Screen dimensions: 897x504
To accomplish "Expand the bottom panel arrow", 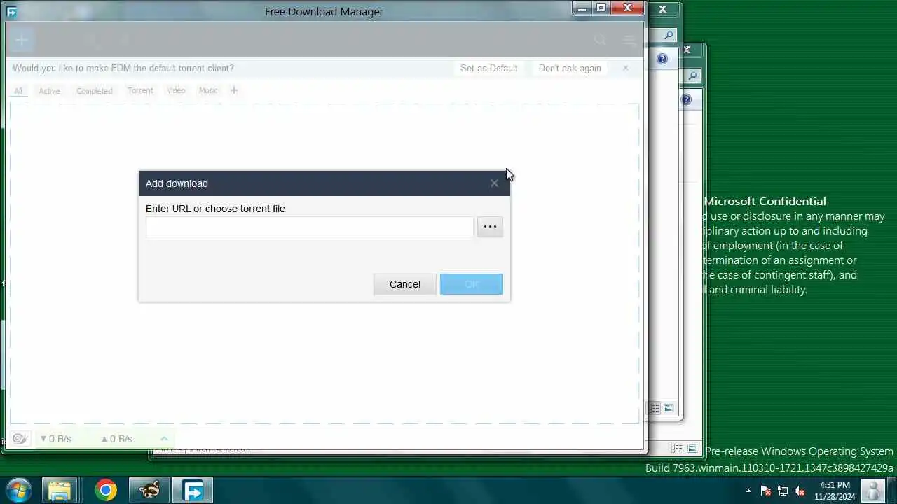I will [x=164, y=439].
